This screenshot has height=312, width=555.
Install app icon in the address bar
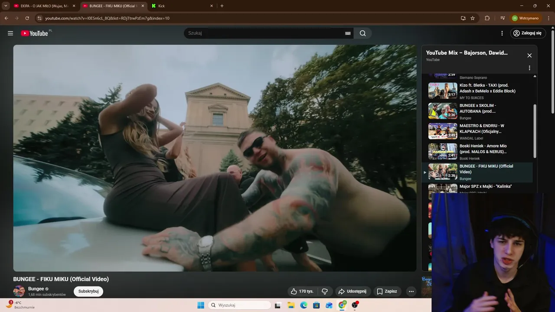[463, 18]
